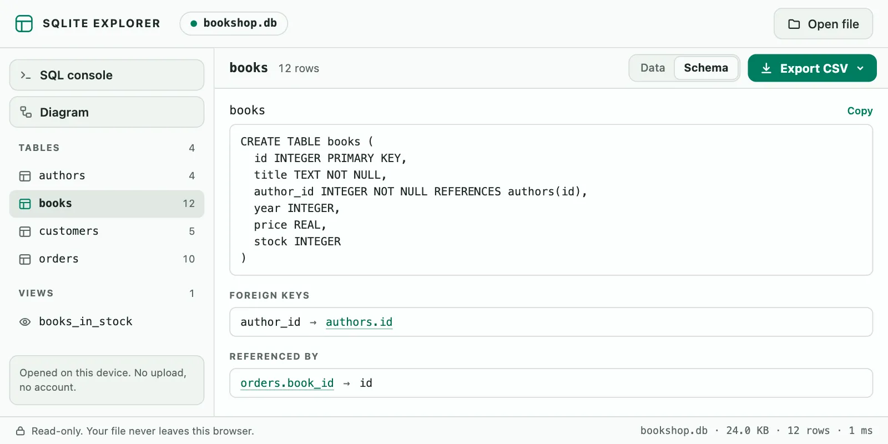888x444 pixels.
Task: Click the "id" target in Referenced By row
Action: coord(366,383)
